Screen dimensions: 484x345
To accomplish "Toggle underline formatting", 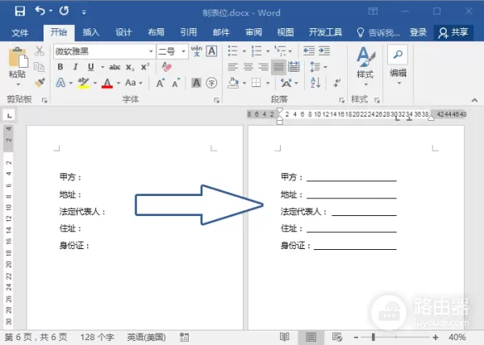I will click(x=90, y=67).
